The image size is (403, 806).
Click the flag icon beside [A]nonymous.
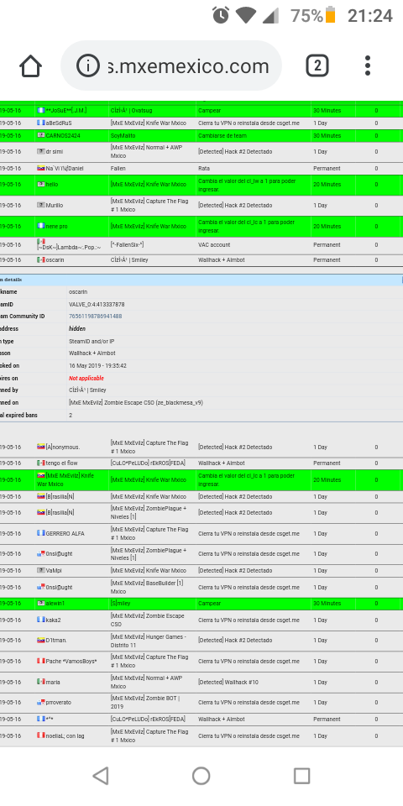[x=41, y=447]
